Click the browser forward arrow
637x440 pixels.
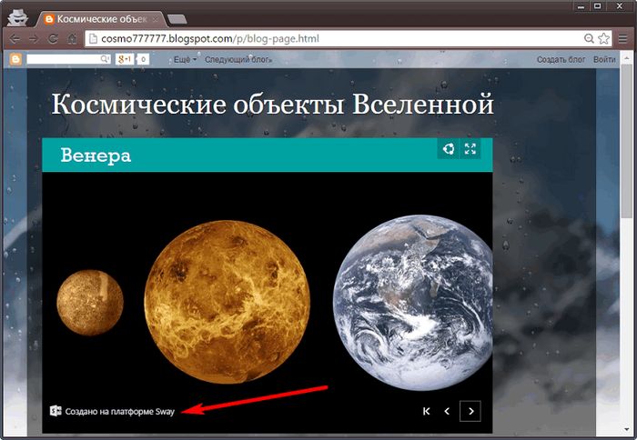click(33, 39)
